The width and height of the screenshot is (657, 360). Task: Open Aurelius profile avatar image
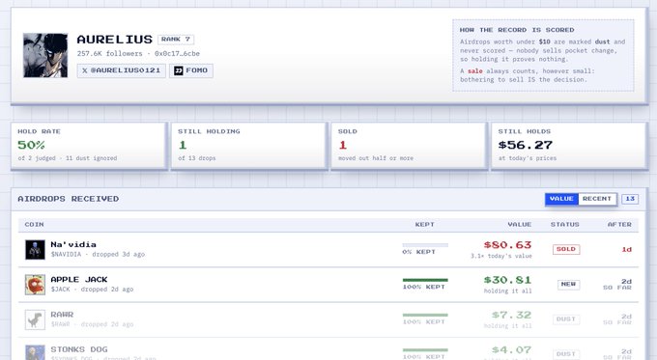click(45, 55)
